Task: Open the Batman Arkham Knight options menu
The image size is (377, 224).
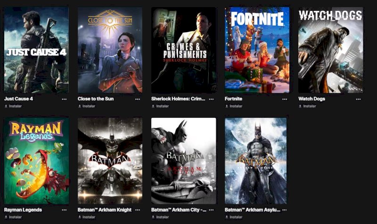Action: point(138,210)
